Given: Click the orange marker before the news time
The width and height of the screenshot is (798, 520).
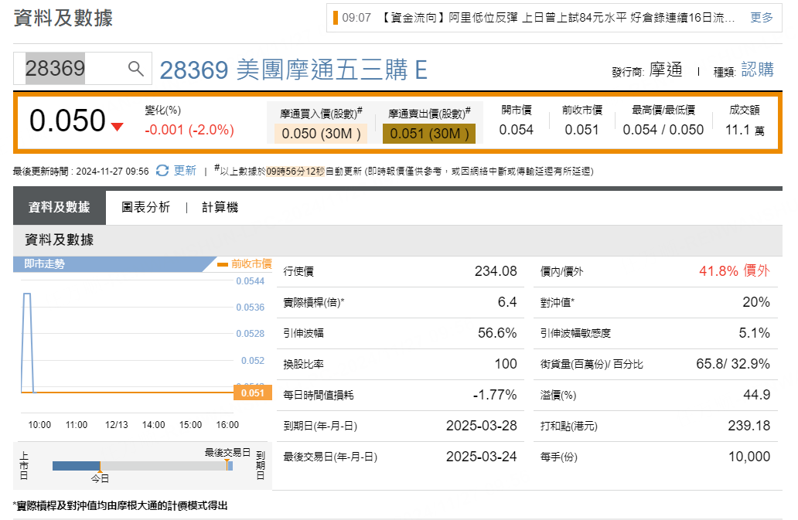Looking at the screenshot, I should click(336, 18).
